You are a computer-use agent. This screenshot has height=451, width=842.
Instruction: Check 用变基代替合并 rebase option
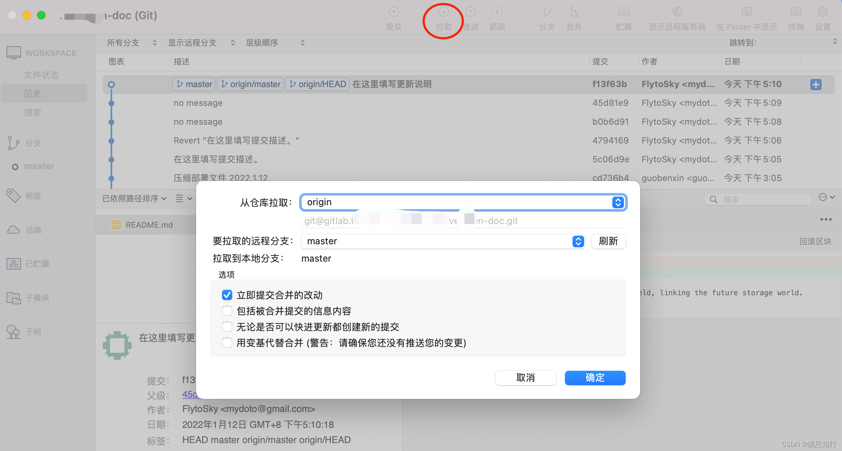pos(227,343)
